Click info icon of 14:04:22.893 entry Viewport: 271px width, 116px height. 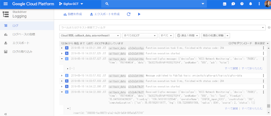coord(67,92)
